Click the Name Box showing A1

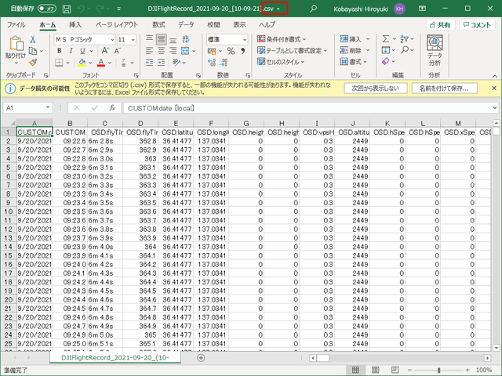27,108
